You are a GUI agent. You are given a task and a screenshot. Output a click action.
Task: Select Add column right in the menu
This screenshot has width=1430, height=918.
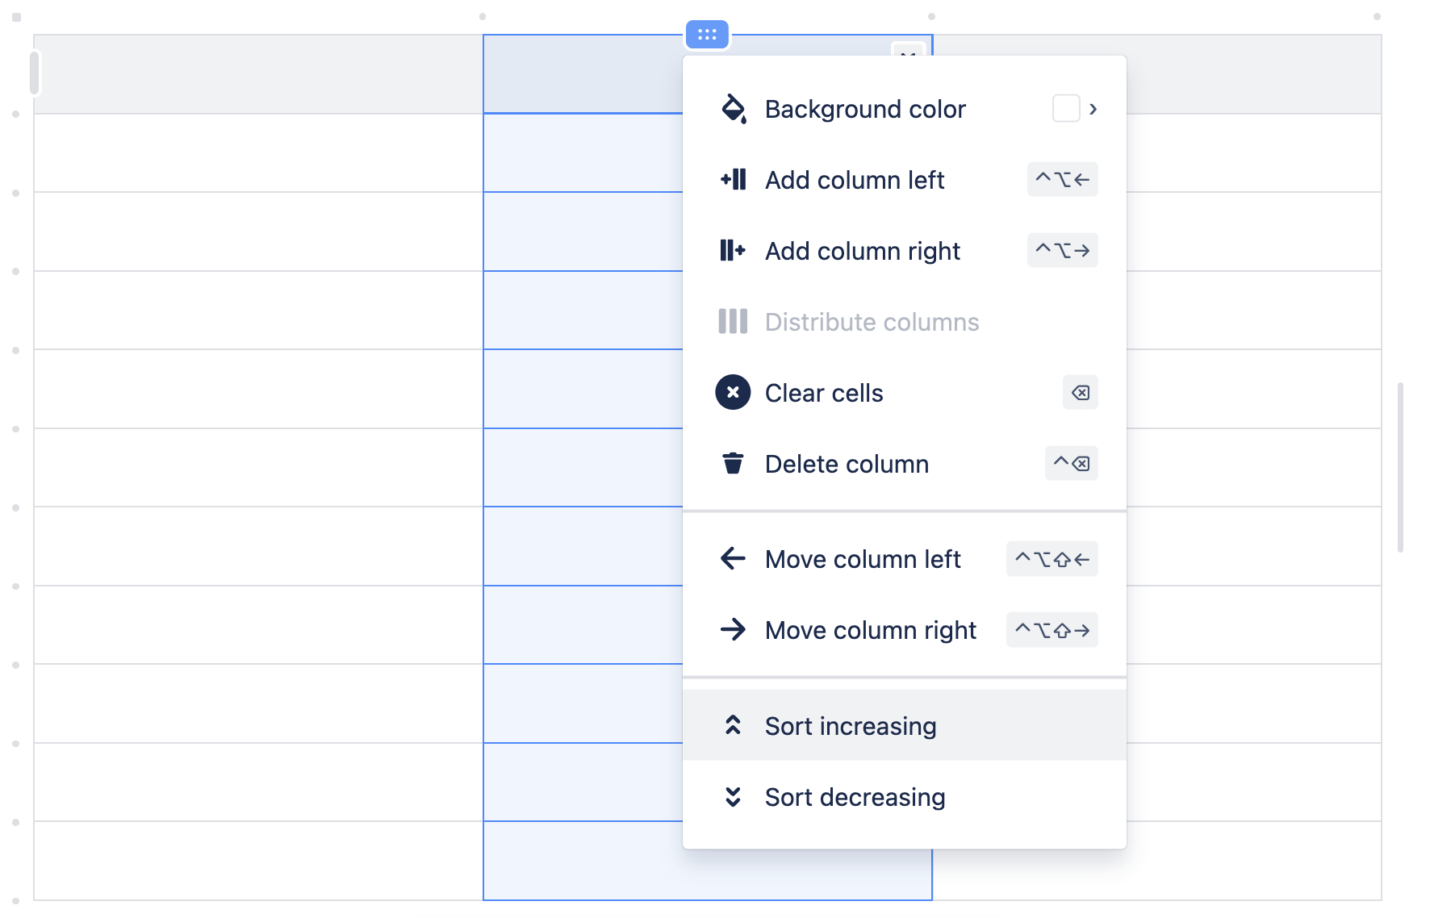[x=862, y=251]
